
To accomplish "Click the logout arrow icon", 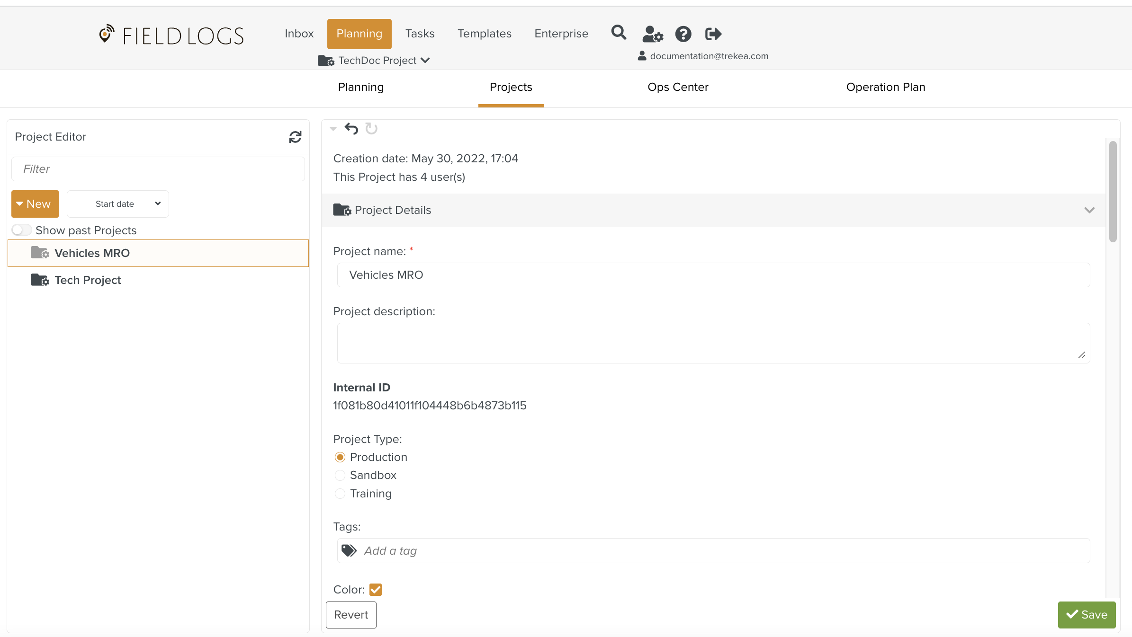I will click(x=713, y=34).
